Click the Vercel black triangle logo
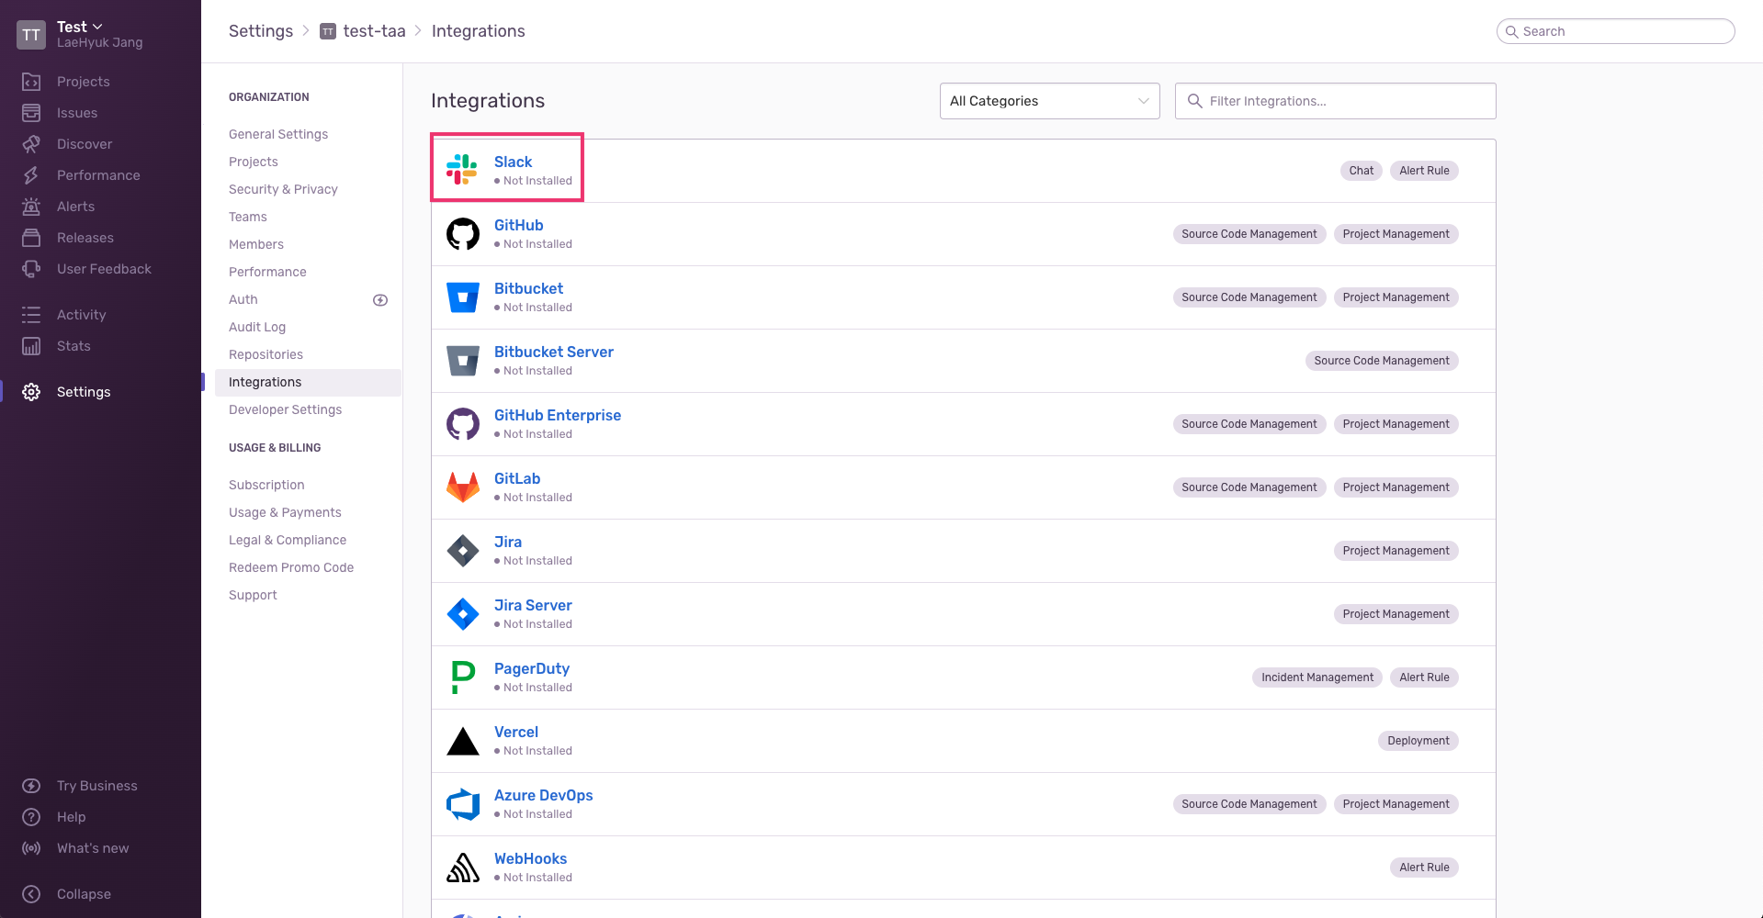This screenshot has width=1763, height=918. click(x=462, y=741)
